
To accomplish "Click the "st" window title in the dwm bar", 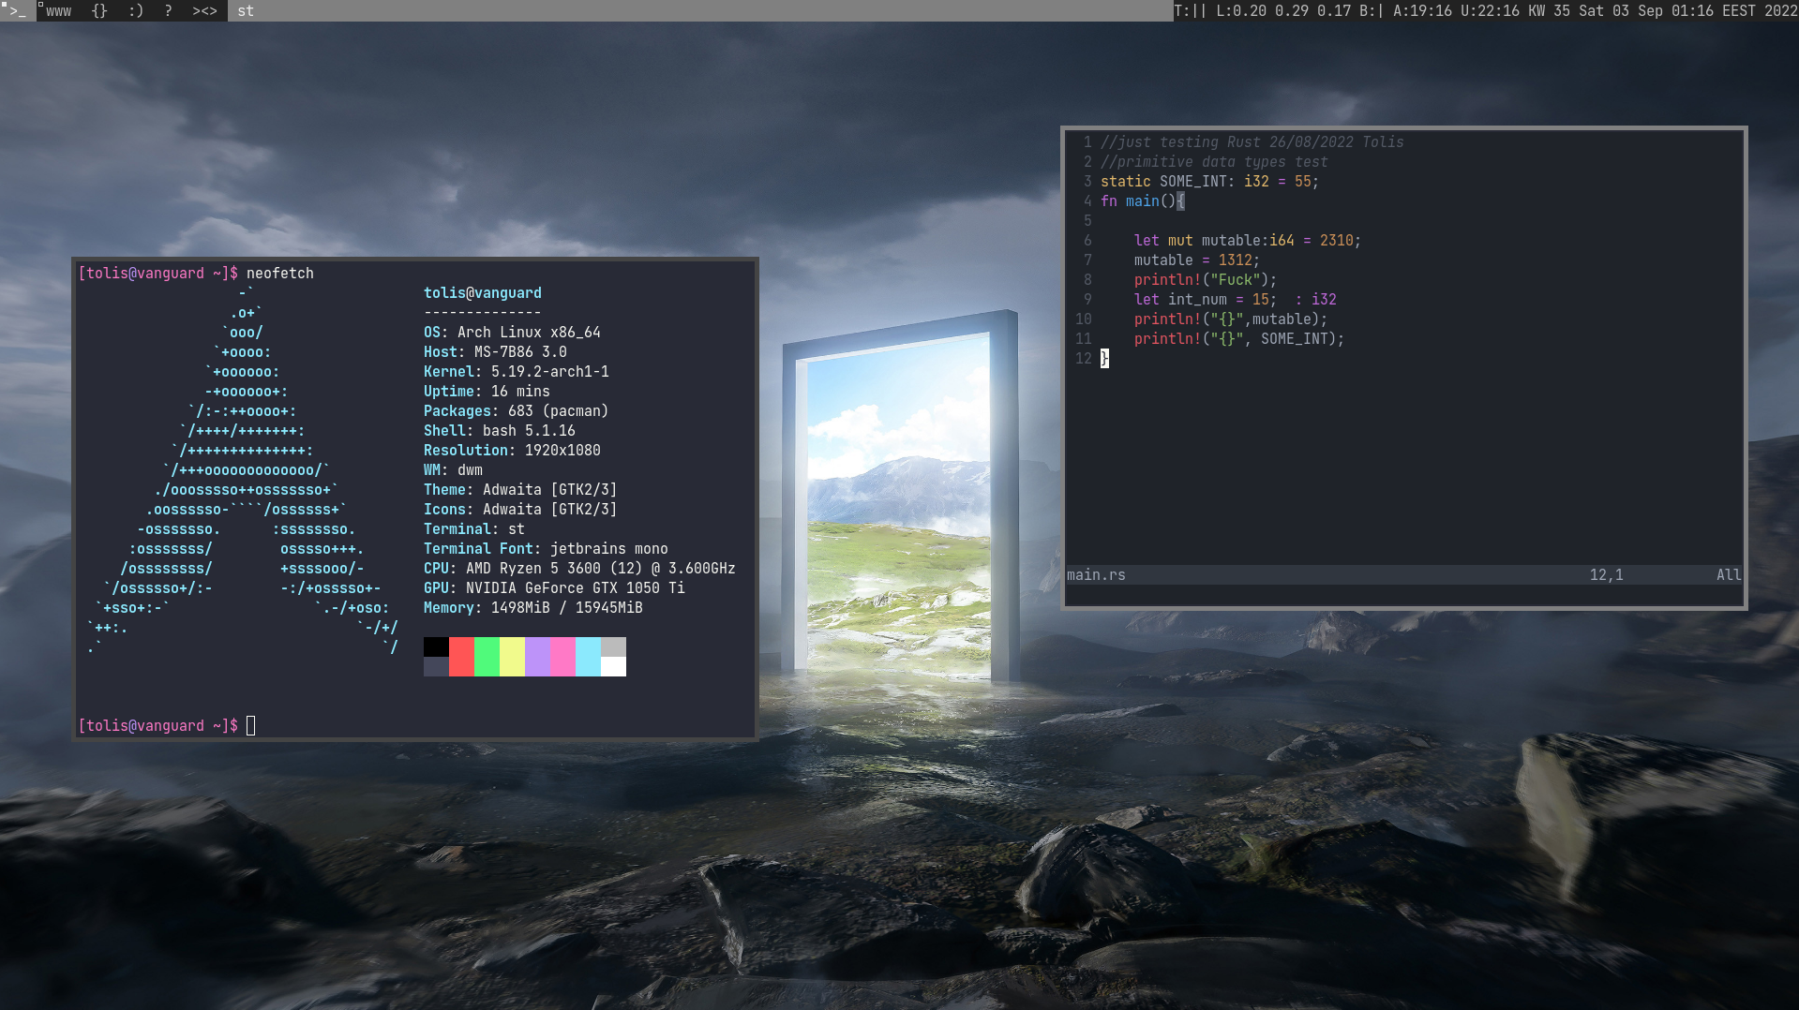I will [x=245, y=11].
